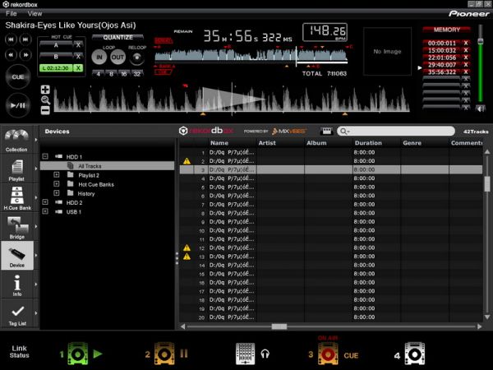Trigger Hot Cue A button

(x=56, y=45)
